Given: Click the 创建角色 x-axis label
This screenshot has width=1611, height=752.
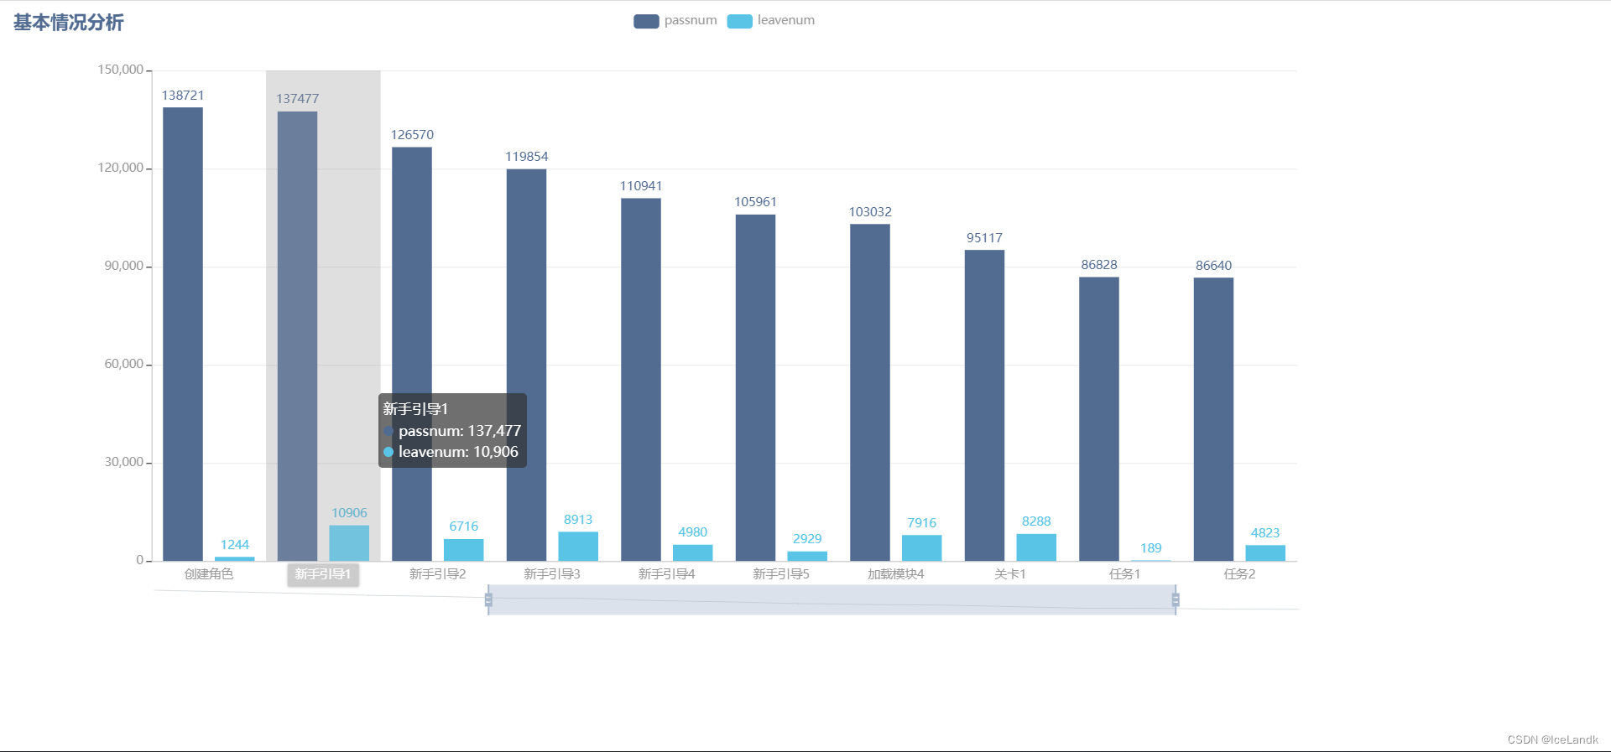Looking at the screenshot, I should tap(209, 574).
